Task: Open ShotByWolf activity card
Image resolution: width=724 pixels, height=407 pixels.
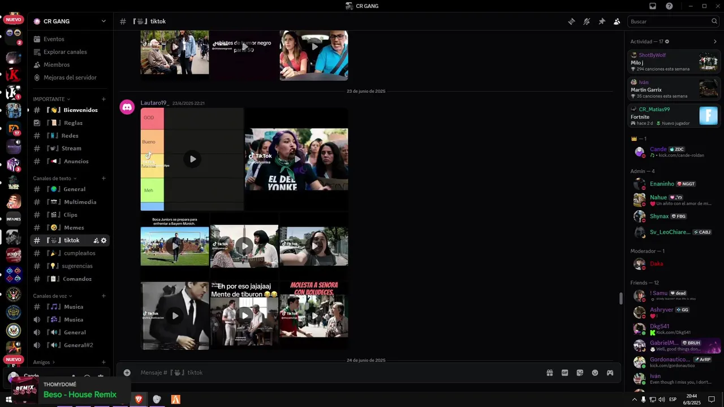Action: (x=674, y=62)
